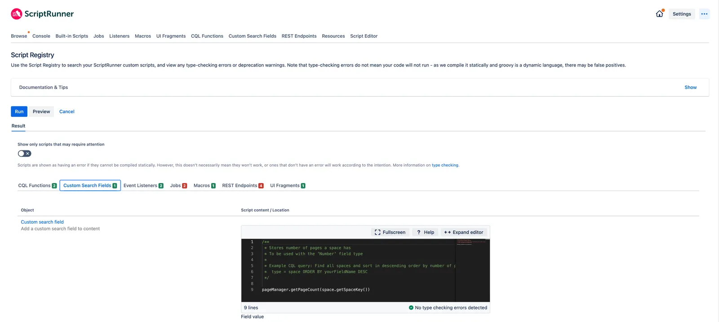Viewport: 719px width, 322px height.
Task: Toggle show only scripts requiring attention
Action: coord(24,154)
